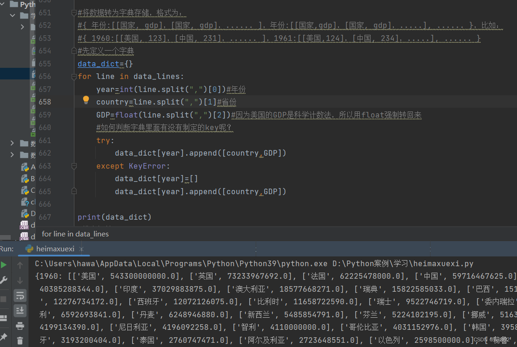Click the 'try:' keyword line
This screenshot has width=517, height=347.
click(105, 140)
